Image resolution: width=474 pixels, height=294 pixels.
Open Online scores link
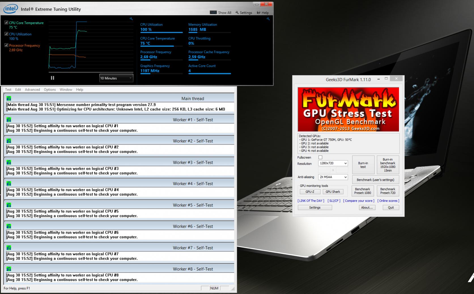388,201
